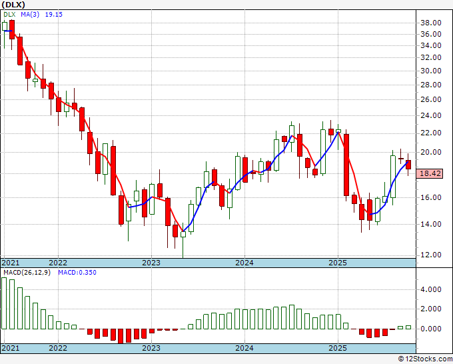The image size is (453, 364).
Task: Click the 20.00 price axis label
Action: tap(431, 153)
